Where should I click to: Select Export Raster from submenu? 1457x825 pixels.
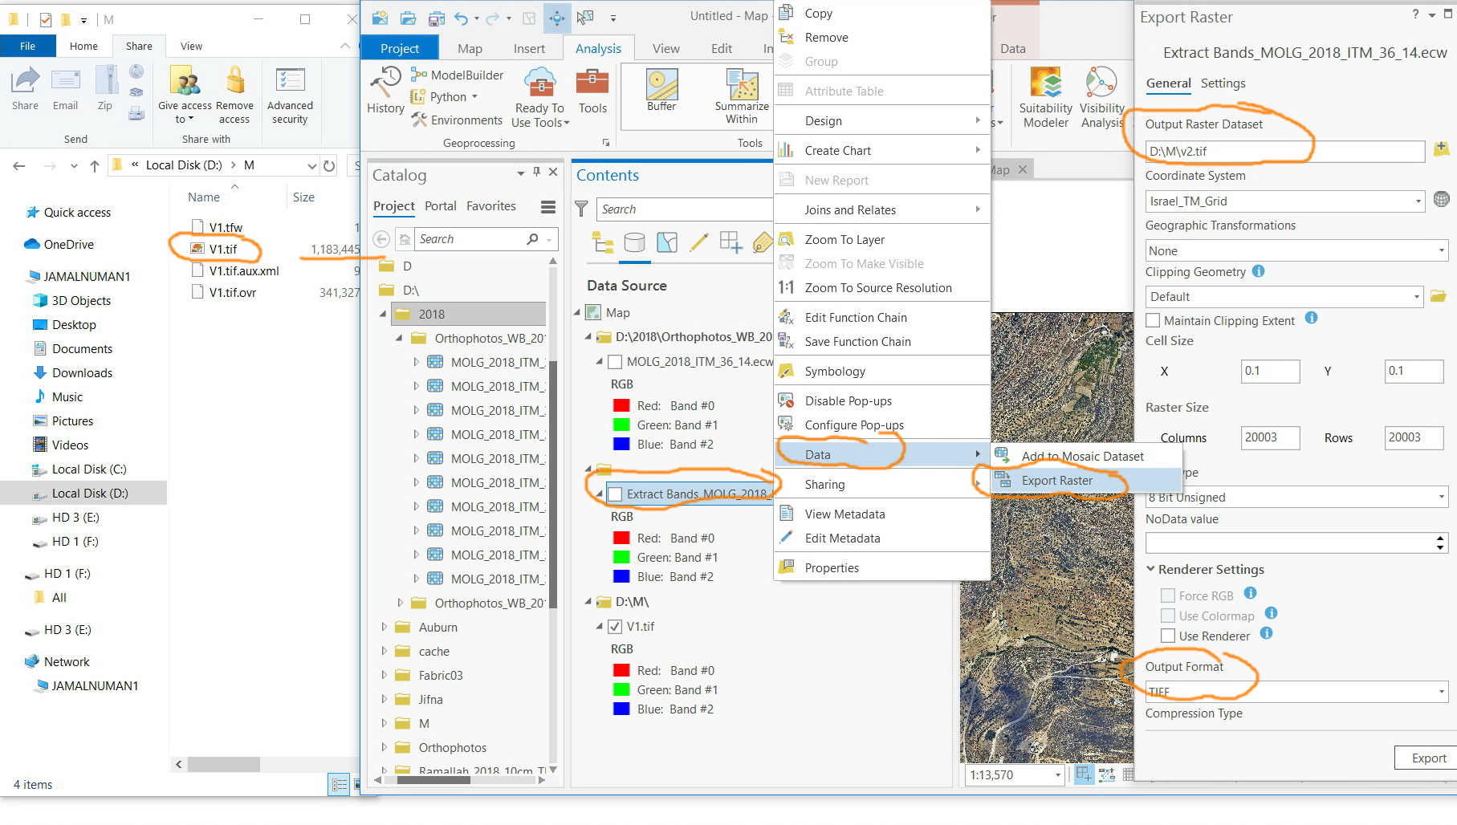[1056, 481]
